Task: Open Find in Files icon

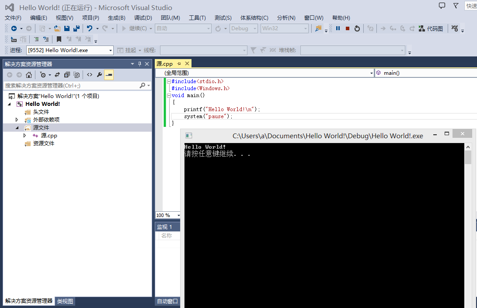Action: 318,28
